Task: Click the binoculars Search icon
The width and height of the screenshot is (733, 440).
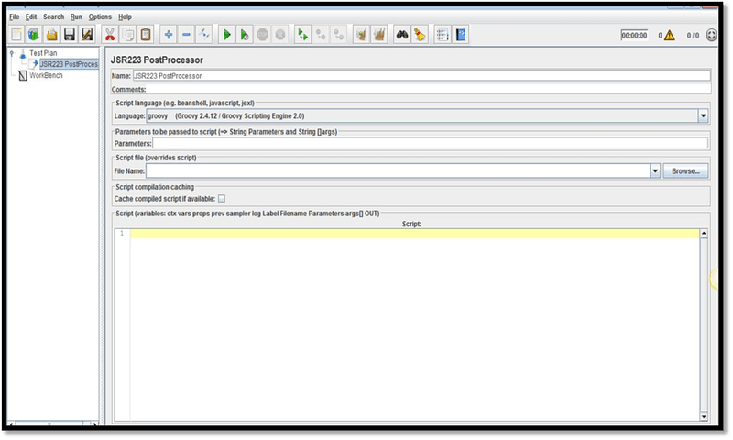Action: click(401, 35)
